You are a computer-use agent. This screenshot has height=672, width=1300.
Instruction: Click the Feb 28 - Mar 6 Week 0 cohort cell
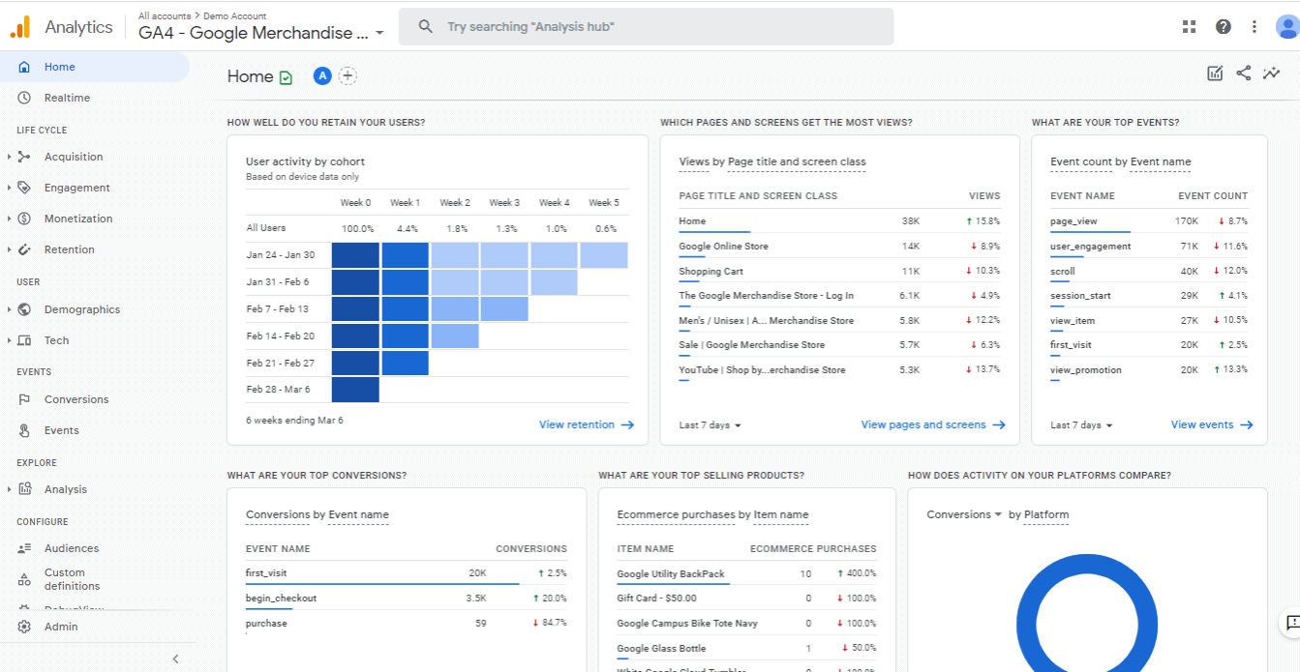pos(355,390)
